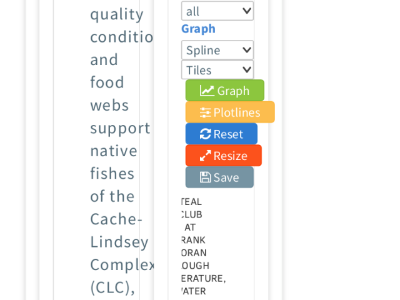This screenshot has width=400, height=300.
Task: Open the Tiles dropdown selector
Action: [x=217, y=70]
